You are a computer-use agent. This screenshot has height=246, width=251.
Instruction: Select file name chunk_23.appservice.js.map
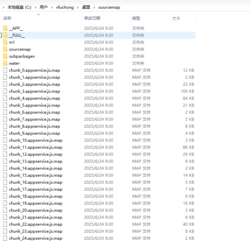click(35, 231)
